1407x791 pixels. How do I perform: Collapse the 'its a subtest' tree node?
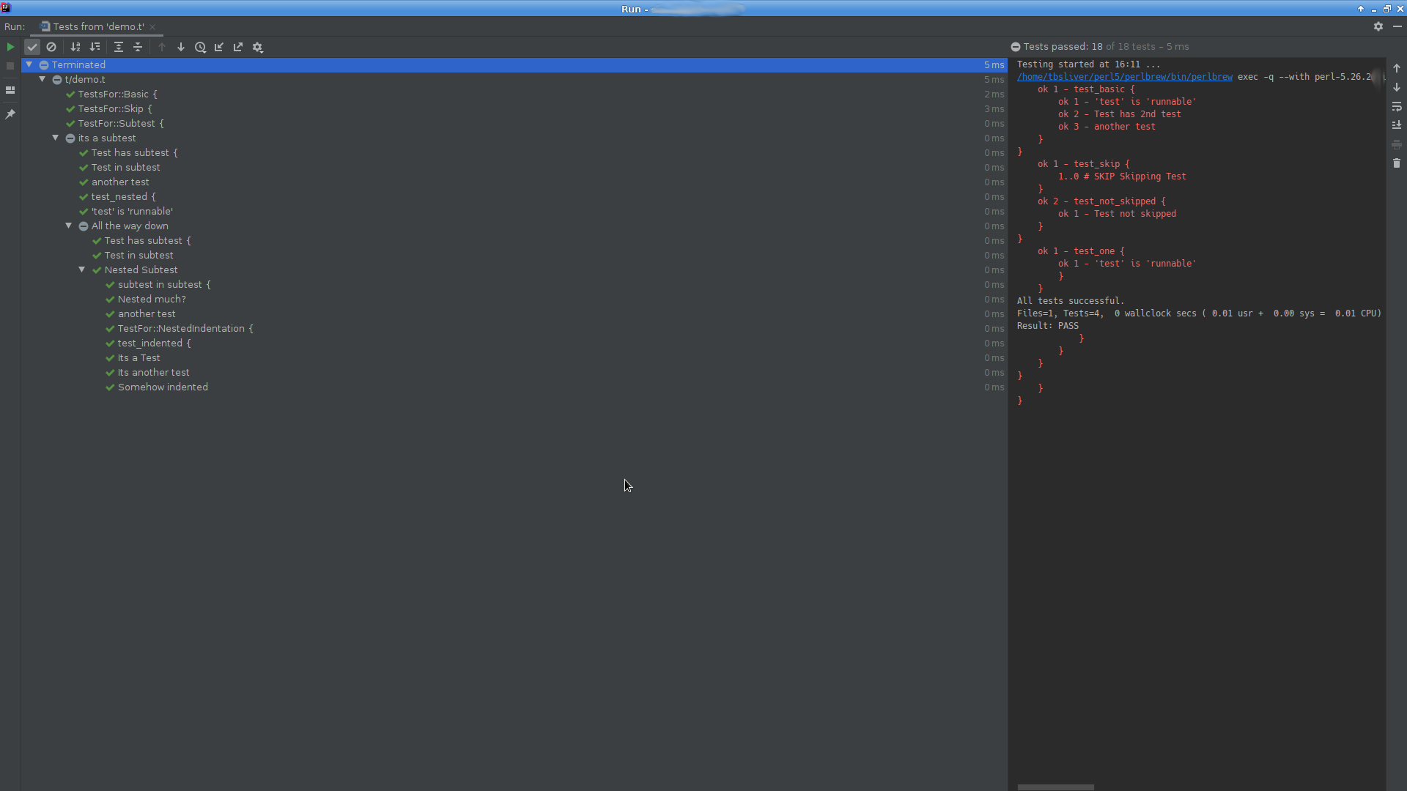click(x=56, y=138)
